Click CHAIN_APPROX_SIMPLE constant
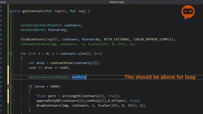Image resolution: width=203 pixels, height=114 pixels. 153,39
